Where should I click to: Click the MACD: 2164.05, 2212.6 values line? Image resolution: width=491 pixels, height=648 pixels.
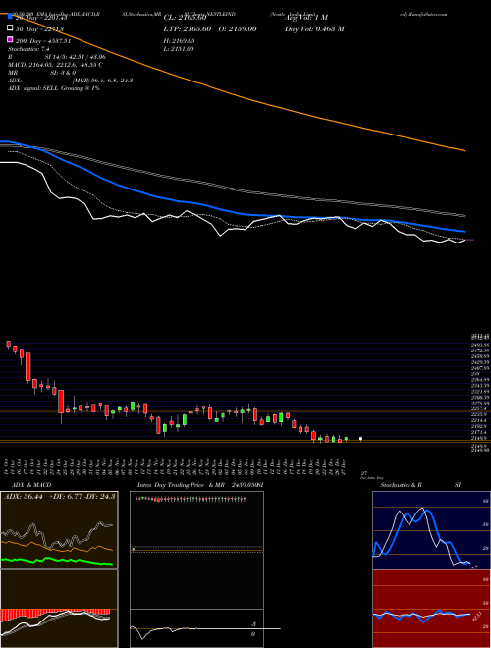click(x=55, y=65)
